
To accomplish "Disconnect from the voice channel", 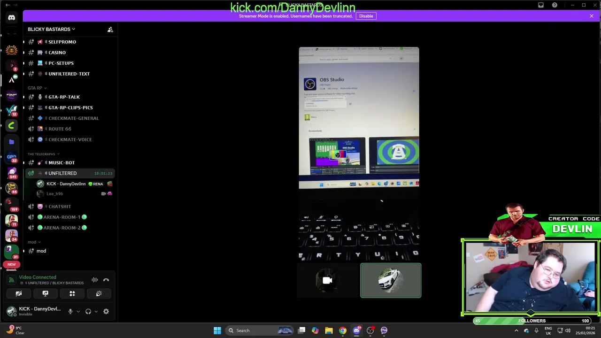I will tap(106, 280).
